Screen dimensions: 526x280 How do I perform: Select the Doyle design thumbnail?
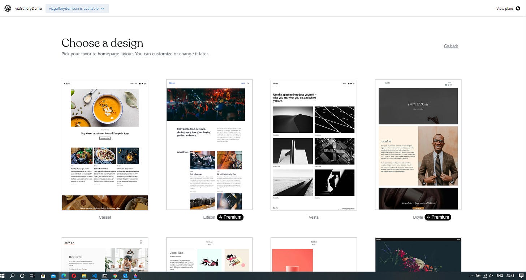[418, 144]
